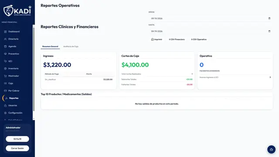Click Cerrar Sesión to log out
279x157 pixels.
pos(17,148)
